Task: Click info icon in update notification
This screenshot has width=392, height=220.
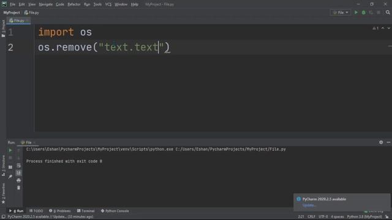Action: coord(298,199)
